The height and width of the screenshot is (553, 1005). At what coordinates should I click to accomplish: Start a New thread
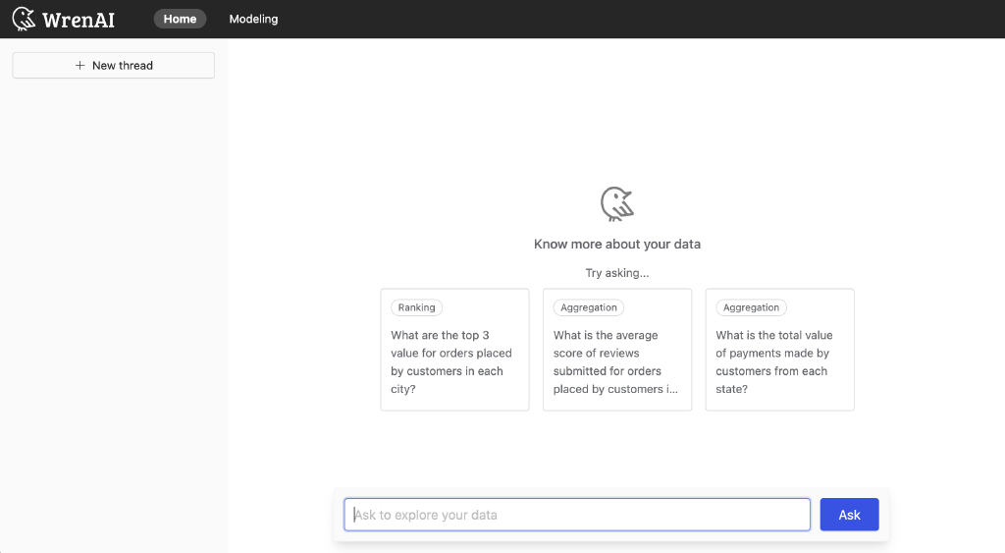coord(113,66)
